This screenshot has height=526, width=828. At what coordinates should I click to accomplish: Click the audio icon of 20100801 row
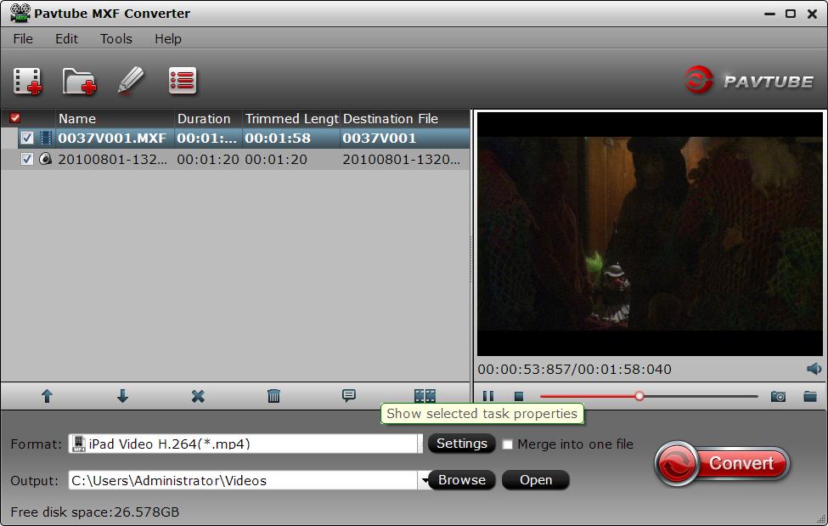45,159
